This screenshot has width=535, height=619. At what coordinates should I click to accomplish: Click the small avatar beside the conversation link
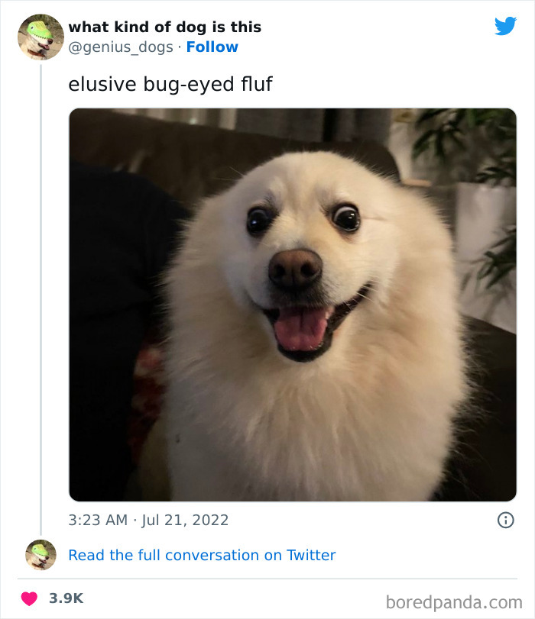click(41, 555)
